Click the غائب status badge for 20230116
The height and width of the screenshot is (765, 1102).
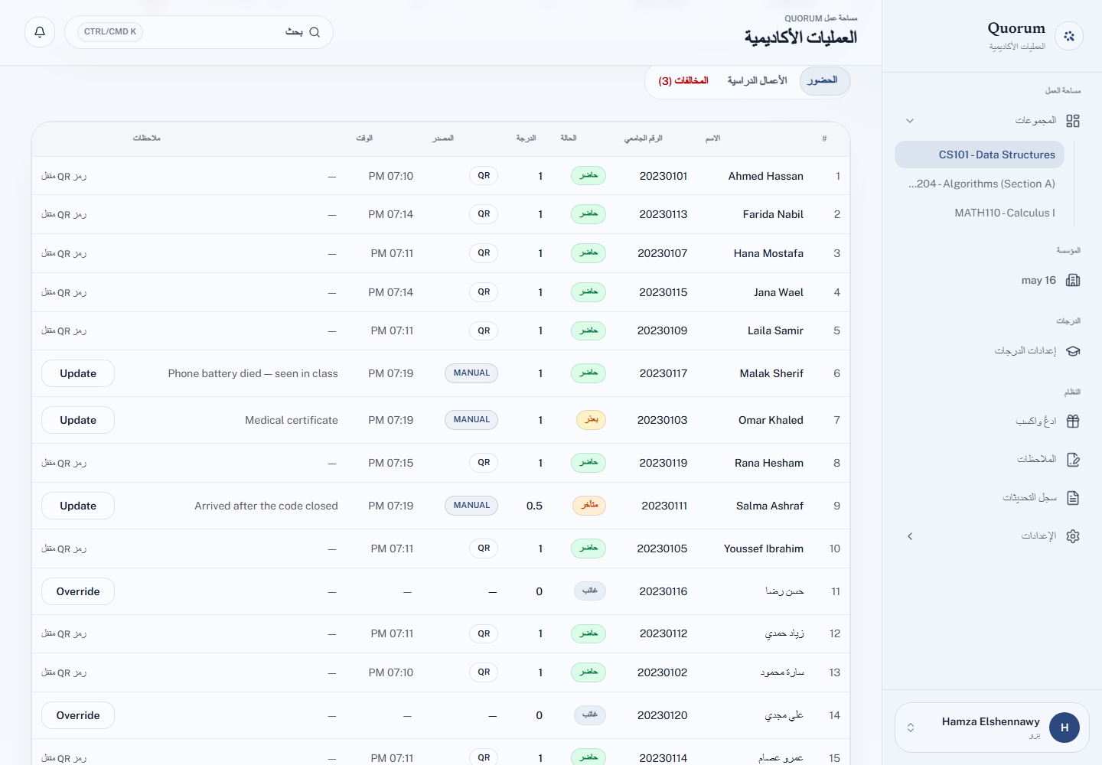coord(590,591)
